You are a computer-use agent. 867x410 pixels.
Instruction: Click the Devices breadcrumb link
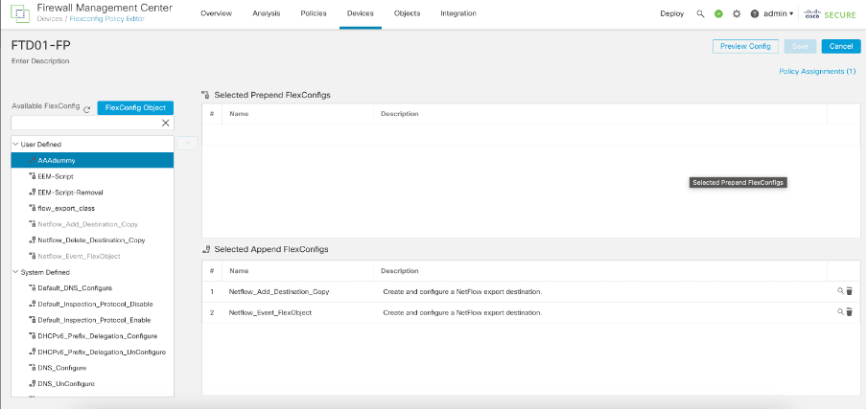point(49,19)
